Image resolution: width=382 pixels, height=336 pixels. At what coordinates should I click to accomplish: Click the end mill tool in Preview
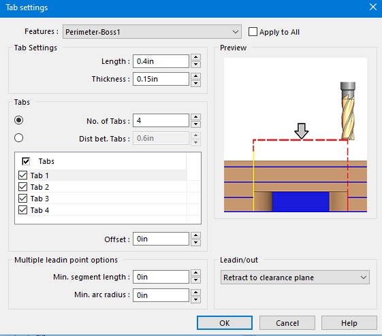point(348,111)
